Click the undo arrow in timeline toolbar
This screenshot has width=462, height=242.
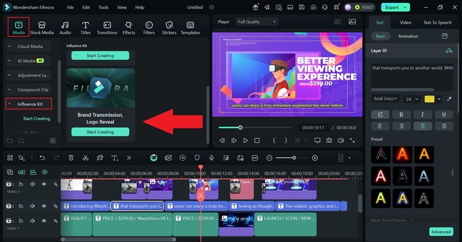[42, 158]
